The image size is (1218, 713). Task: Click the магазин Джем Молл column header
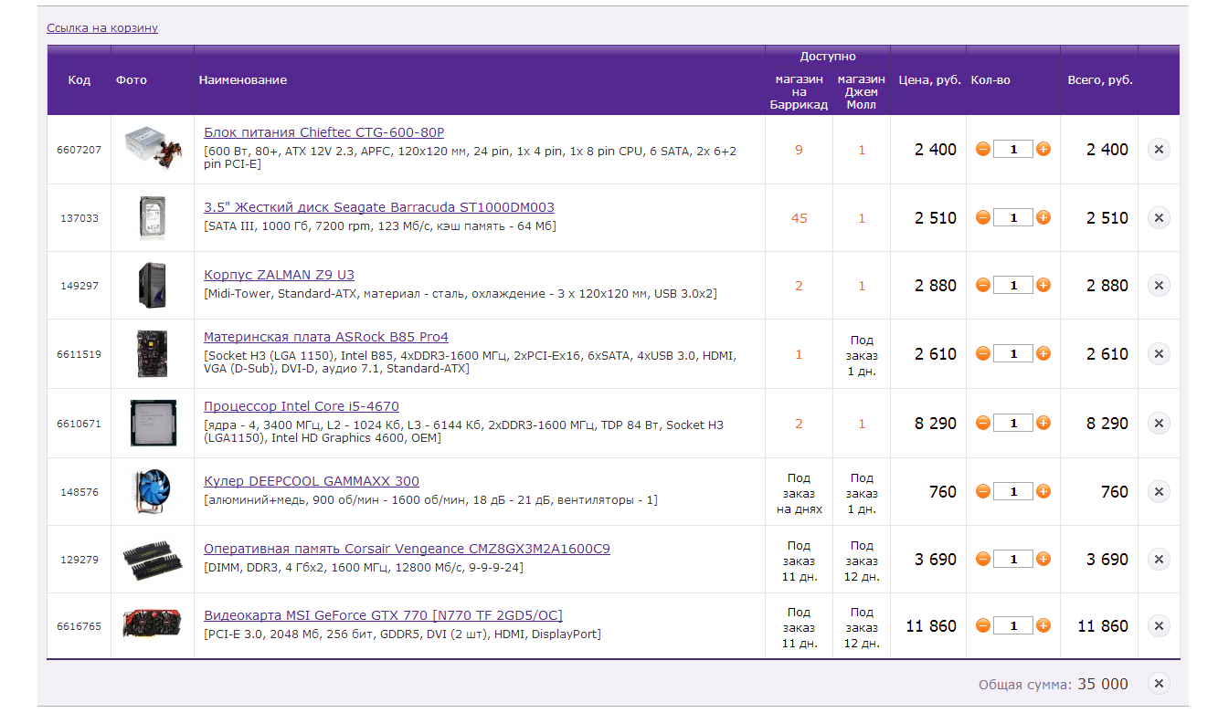tap(862, 92)
